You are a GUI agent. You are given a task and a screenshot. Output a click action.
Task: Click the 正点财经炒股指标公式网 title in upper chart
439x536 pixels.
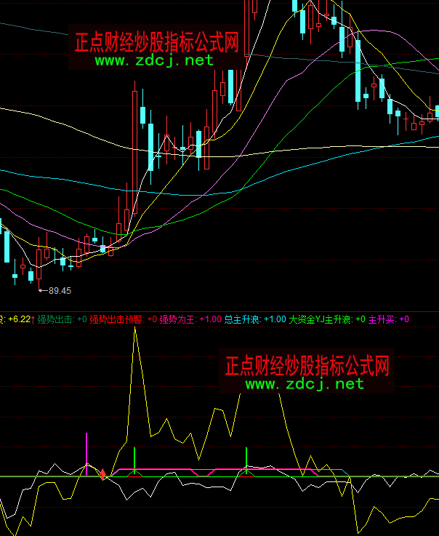point(157,42)
